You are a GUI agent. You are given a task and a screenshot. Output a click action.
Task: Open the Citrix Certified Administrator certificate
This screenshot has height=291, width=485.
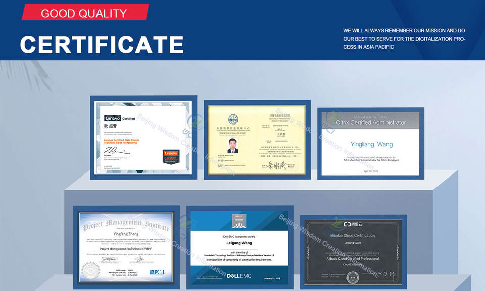click(x=370, y=144)
